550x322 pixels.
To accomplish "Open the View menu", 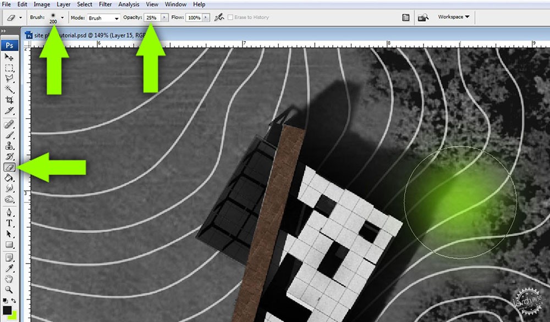I will click(x=152, y=4).
